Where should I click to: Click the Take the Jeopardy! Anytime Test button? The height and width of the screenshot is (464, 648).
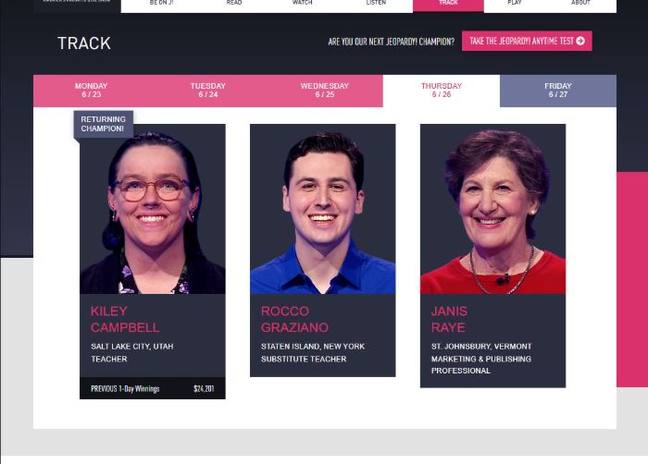point(527,41)
